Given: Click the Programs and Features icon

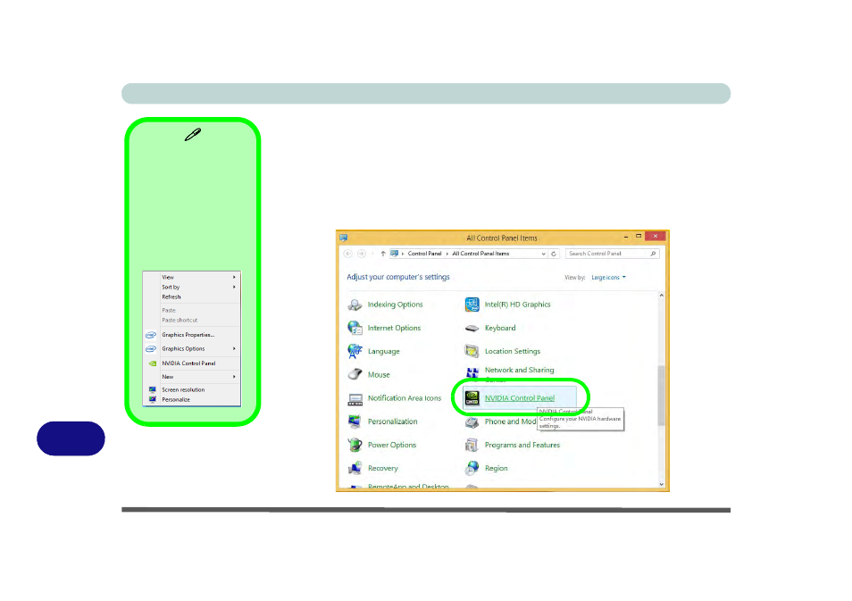Looking at the screenshot, I should click(x=472, y=445).
